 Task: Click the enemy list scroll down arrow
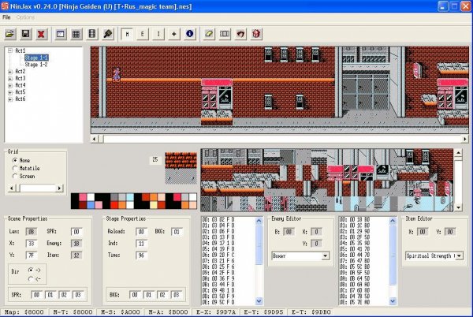259,301
